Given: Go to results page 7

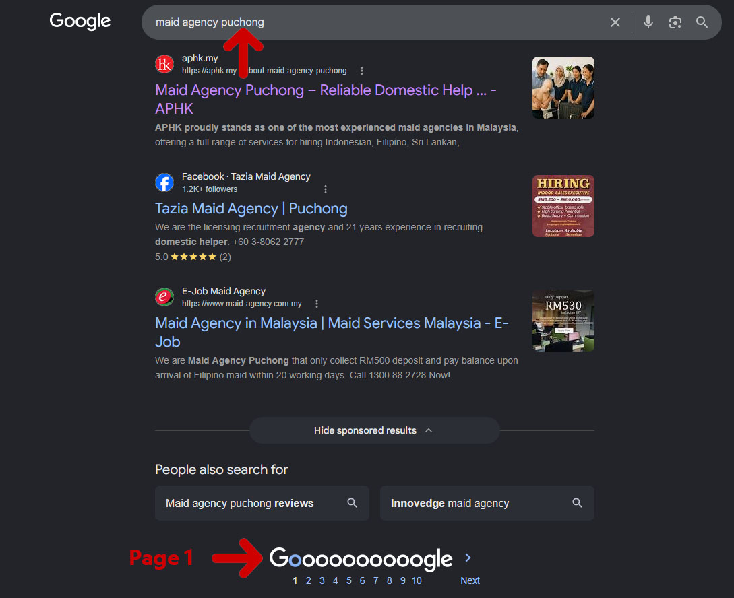Looking at the screenshot, I should click(x=376, y=580).
